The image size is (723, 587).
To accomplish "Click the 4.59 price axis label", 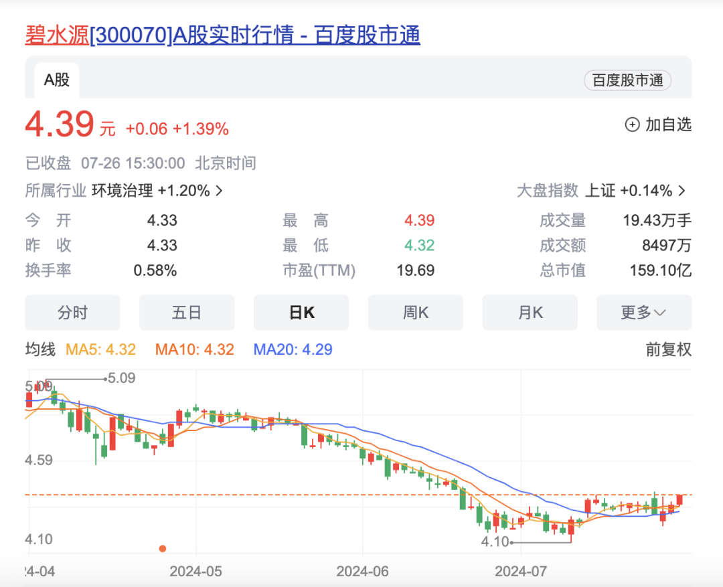I will 39,460.
